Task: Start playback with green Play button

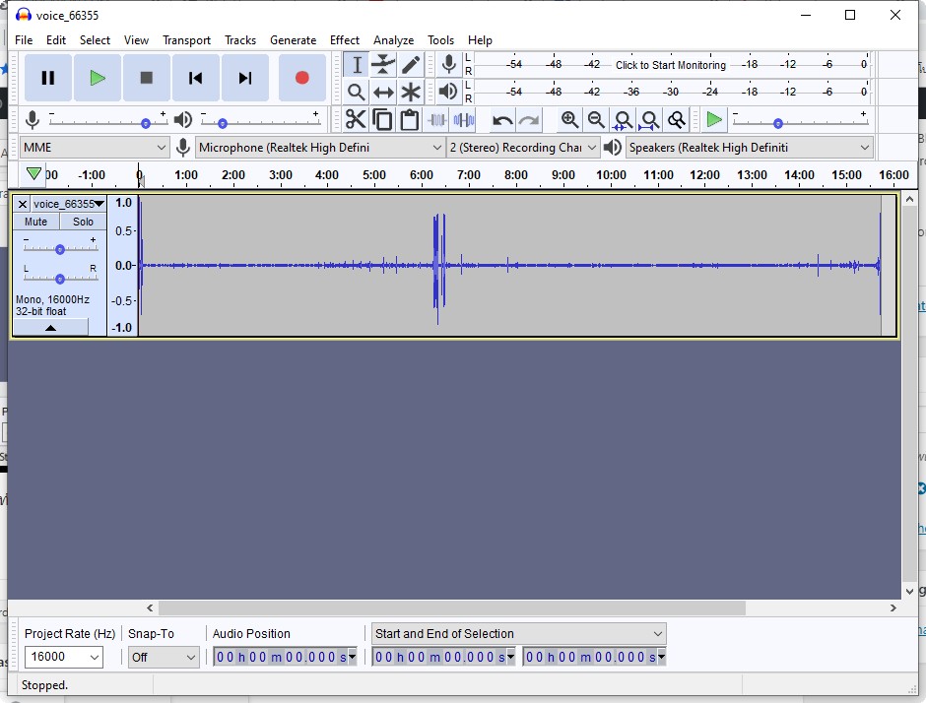Action: pos(97,78)
